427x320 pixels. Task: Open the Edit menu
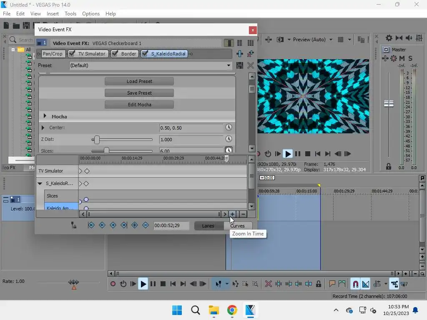tap(20, 14)
